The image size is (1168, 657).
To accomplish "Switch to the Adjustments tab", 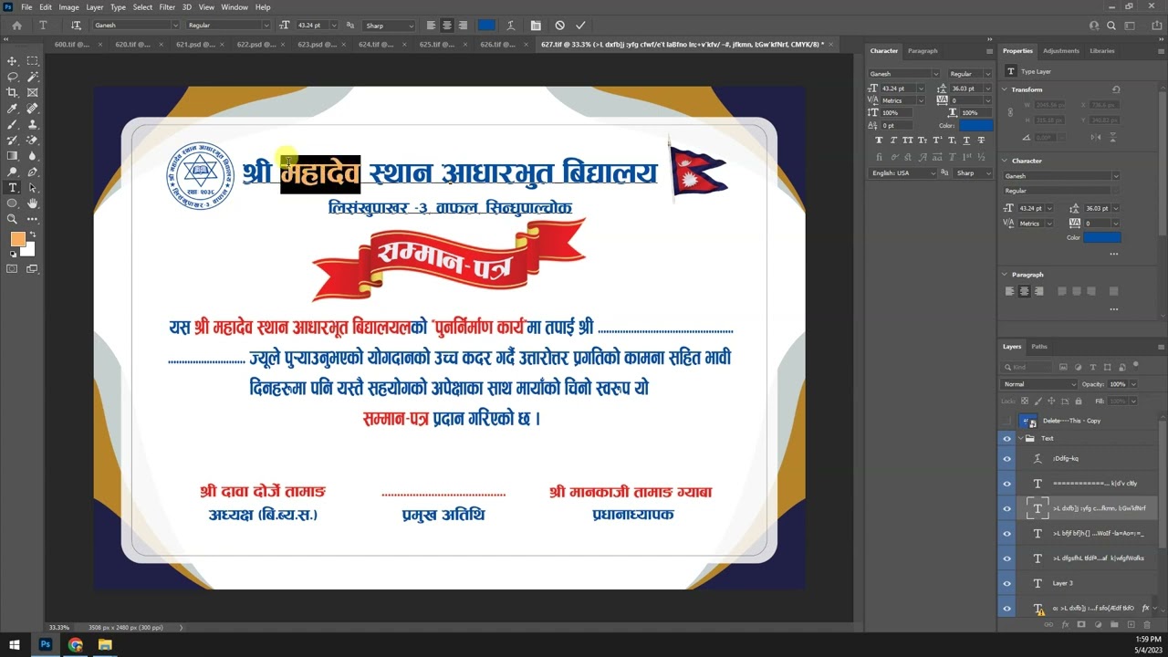I will (x=1060, y=51).
